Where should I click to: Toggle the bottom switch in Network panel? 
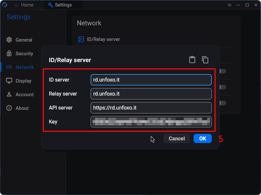(223, 103)
